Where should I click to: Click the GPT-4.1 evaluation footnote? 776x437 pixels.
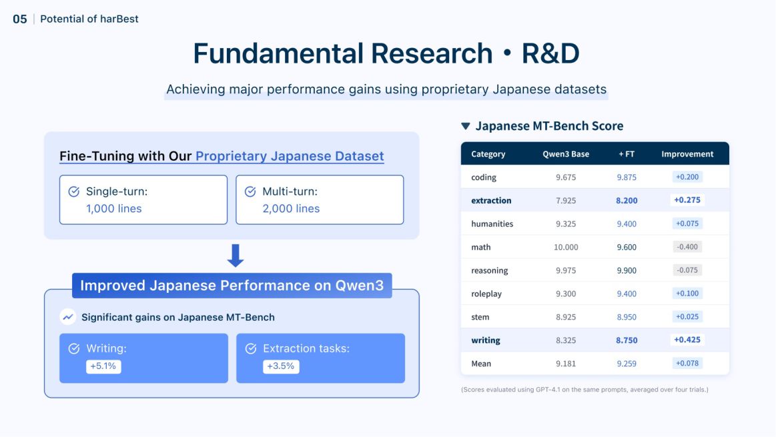click(x=585, y=390)
